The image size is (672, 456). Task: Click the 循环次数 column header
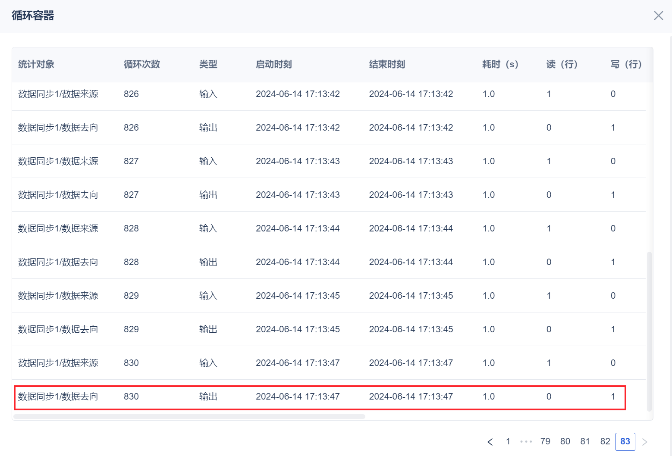(142, 65)
